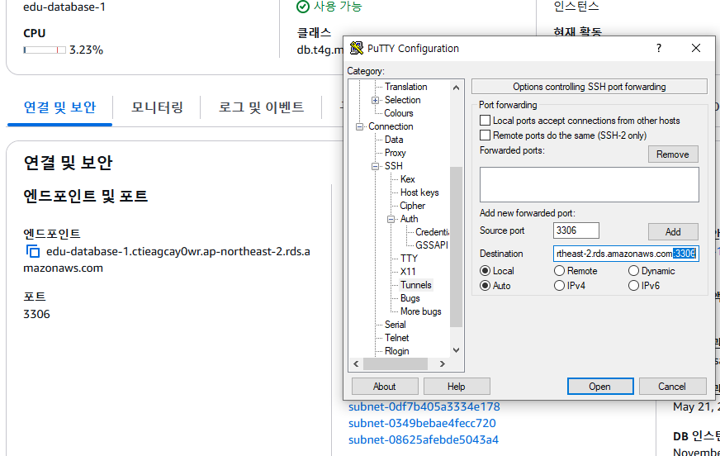The width and height of the screenshot is (720, 456).
Task: Enable Local ports accept connections from other hosts
Action: tap(485, 121)
